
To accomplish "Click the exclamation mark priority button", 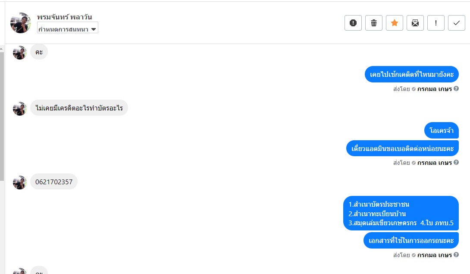I will click(436, 23).
